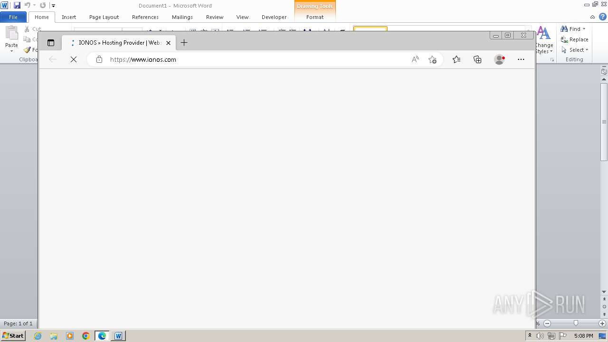Launch Internet Explorer from taskbar
This screenshot has width=608, height=342.
point(38,336)
